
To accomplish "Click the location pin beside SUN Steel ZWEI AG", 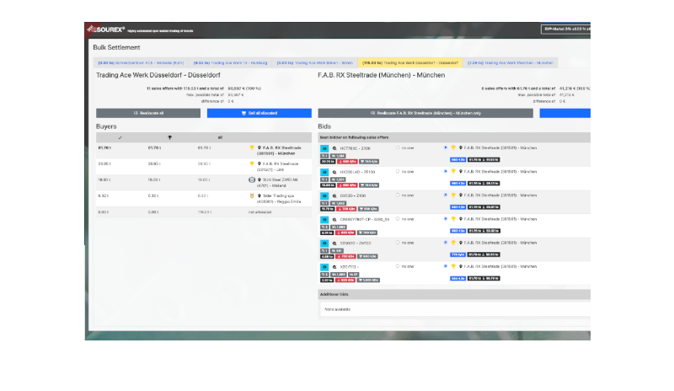I will pyautogui.click(x=259, y=179).
